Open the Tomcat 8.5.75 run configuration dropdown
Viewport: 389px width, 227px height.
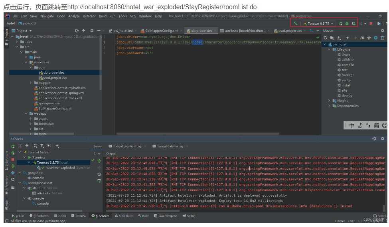[x=318, y=23]
